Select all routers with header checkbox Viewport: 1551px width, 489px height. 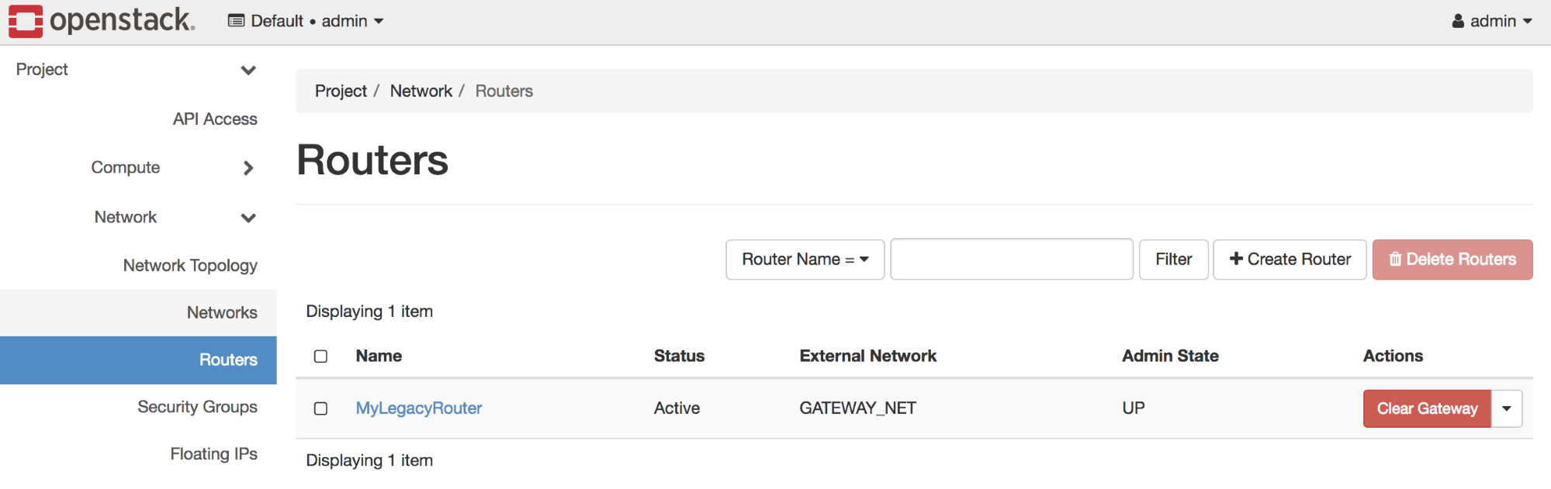pyautogui.click(x=320, y=356)
